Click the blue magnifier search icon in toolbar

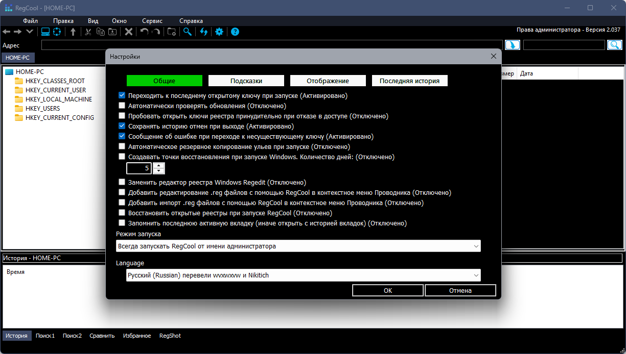[188, 32]
